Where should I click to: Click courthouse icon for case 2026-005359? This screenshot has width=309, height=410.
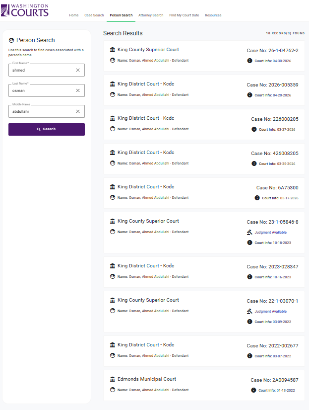coord(113,84)
